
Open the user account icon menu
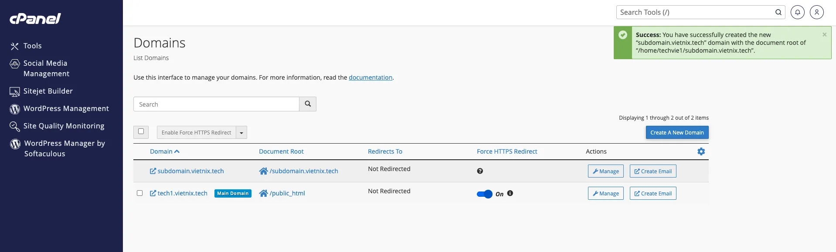[816, 12]
